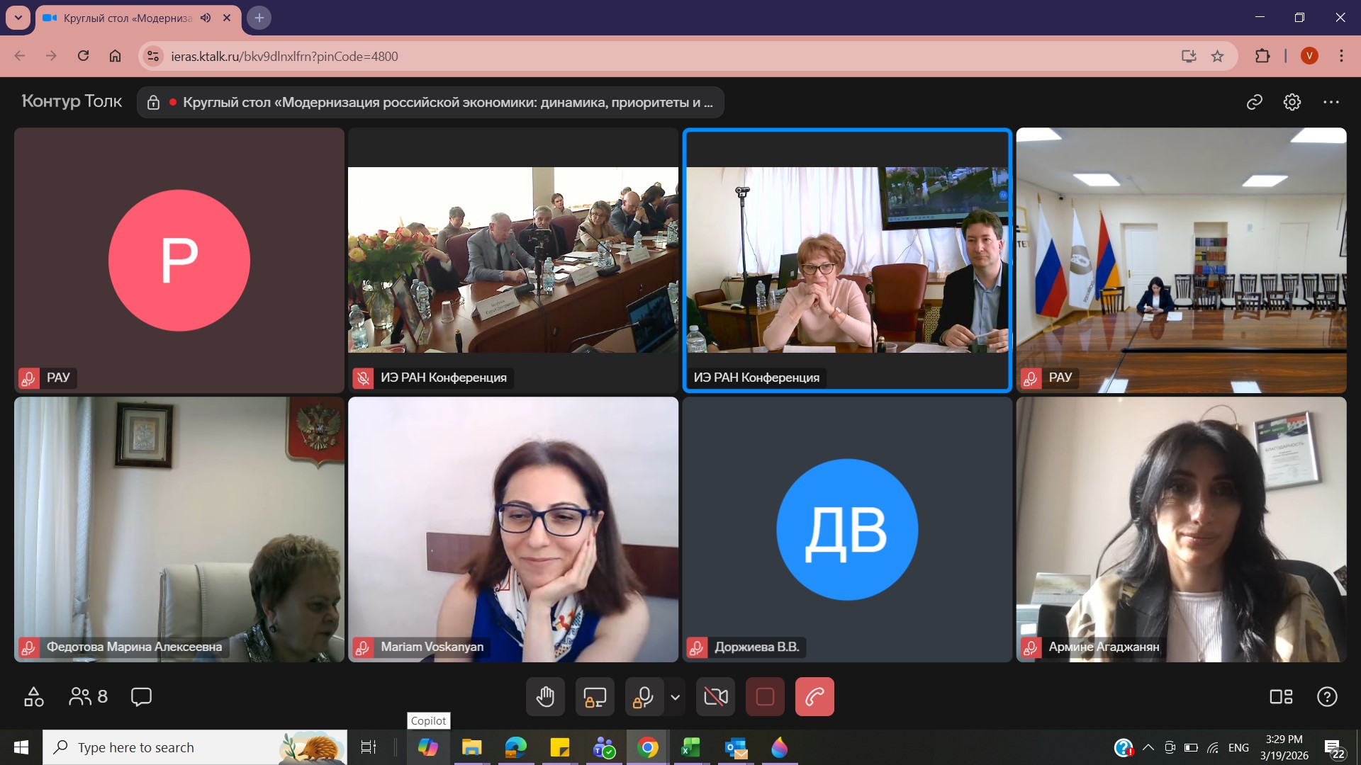The height and width of the screenshot is (765, 1361).
Task: Stop the recording with red square button
Action: coord(765,697)
